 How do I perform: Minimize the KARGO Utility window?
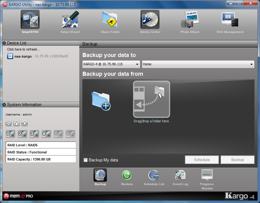coord(231,3)
